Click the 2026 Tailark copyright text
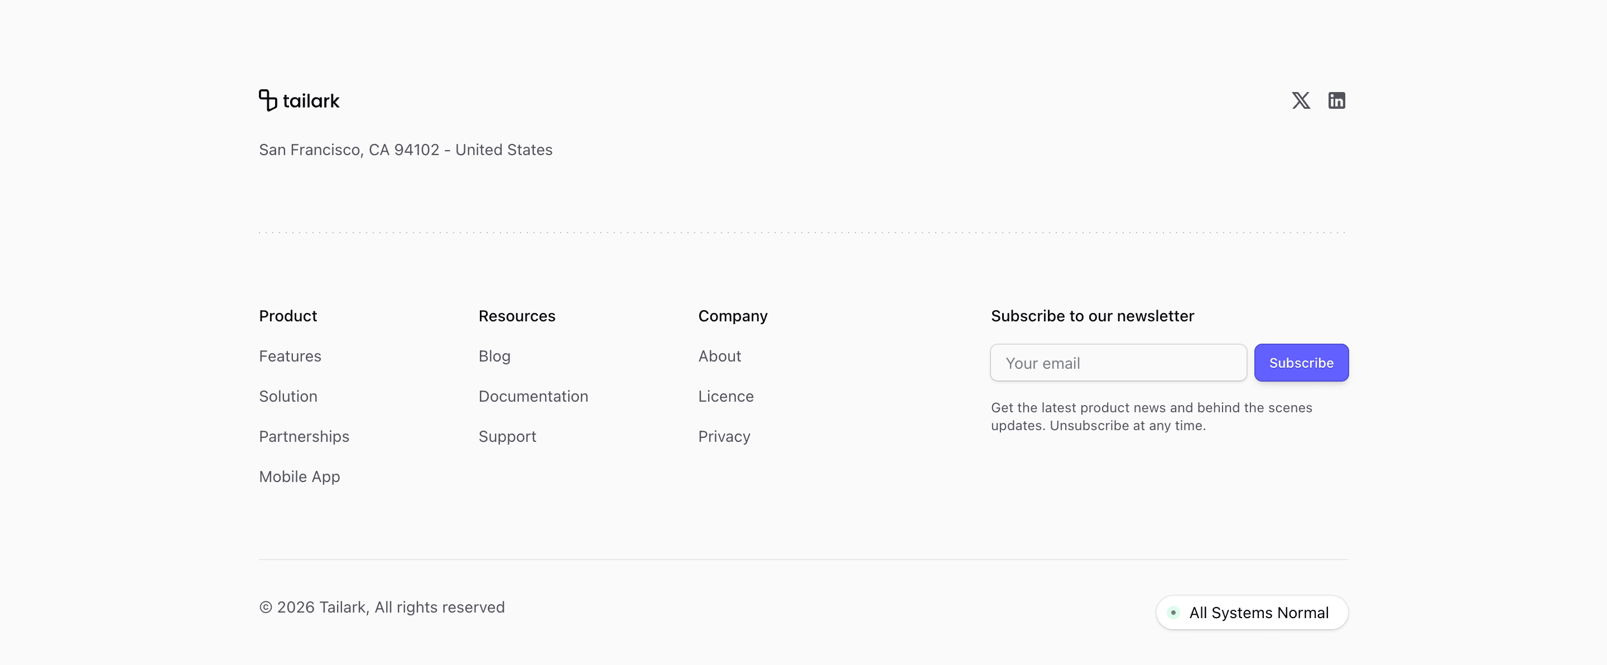Image resolution: width=1607 pixels, height=665 pixels. [382, 607]
